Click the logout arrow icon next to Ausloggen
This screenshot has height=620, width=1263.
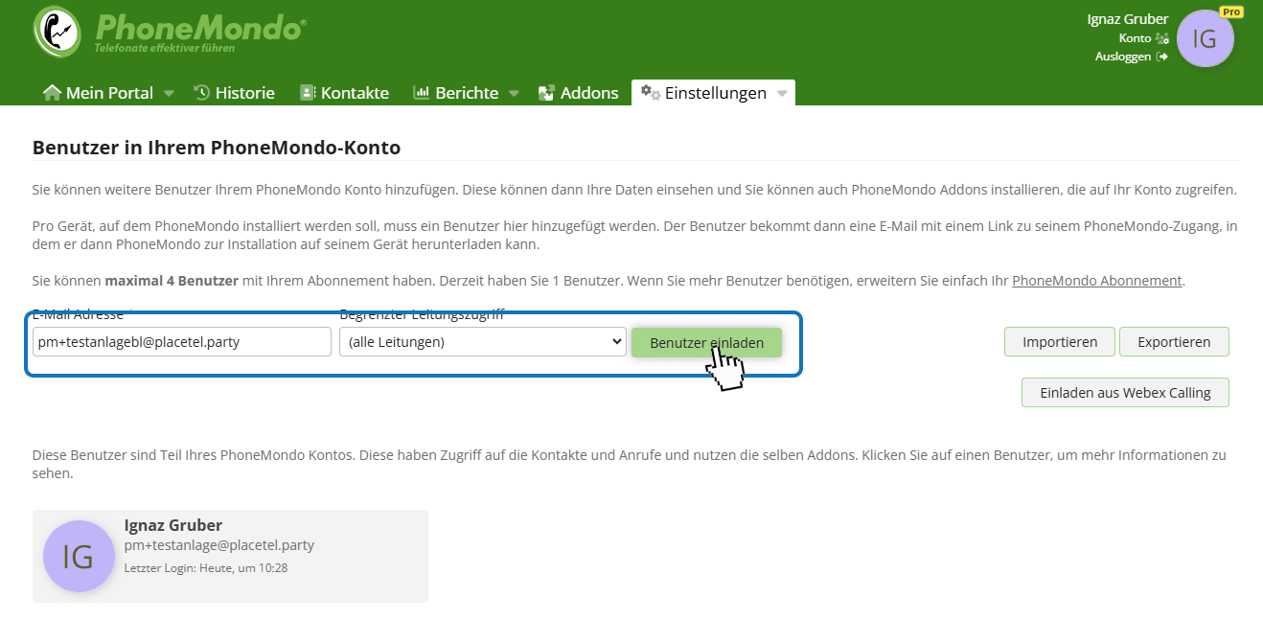[x=1162, y=57]
